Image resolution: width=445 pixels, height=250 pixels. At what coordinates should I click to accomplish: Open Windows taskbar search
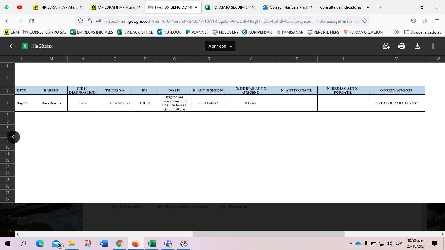(x=24, y=243)
